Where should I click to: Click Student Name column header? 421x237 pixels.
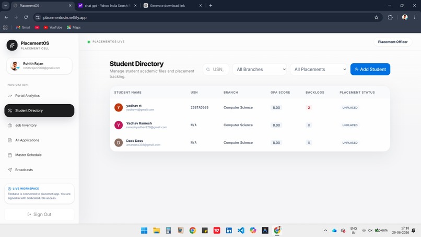click(128, 92)
